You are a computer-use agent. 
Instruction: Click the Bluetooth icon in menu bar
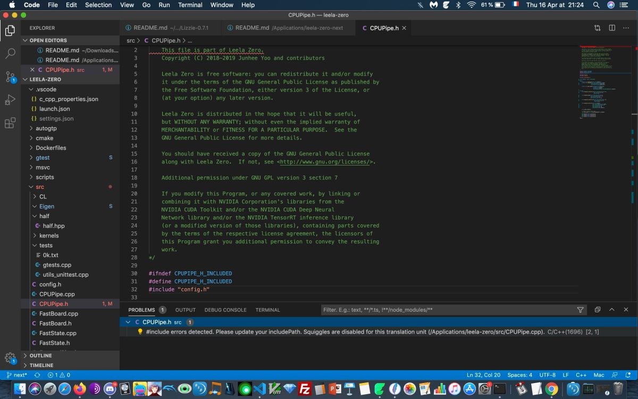pos(458,5)
